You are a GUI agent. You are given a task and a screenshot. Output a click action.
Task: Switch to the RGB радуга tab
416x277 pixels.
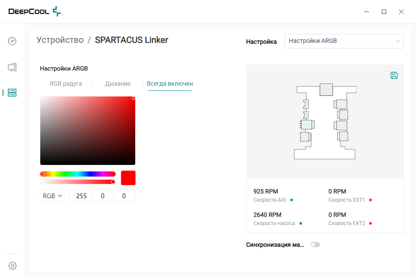66,84
